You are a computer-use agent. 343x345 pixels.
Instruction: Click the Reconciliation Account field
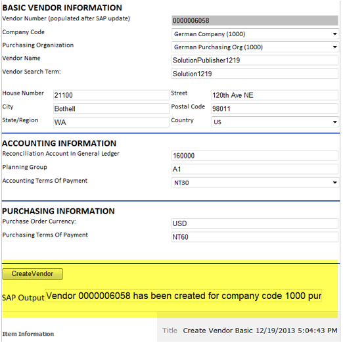[255, 156]
